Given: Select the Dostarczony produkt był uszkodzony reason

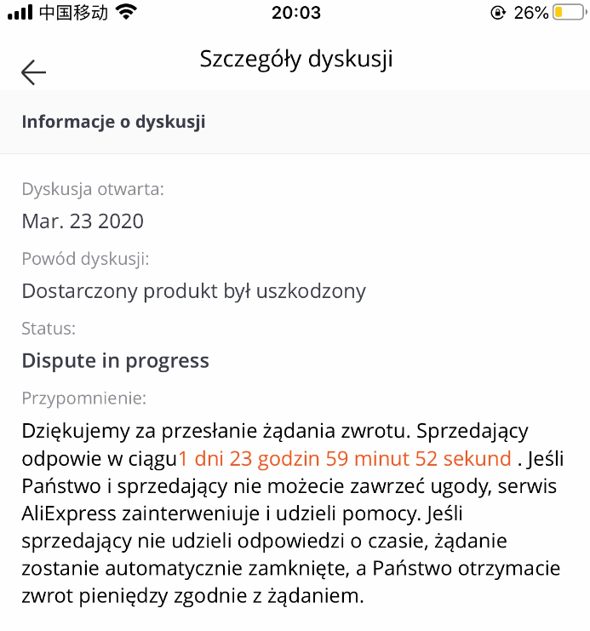Looking at the screenshot, I should pos(194,291).
